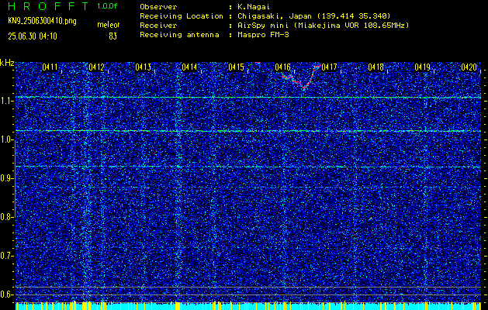Click the date stamp 25.06.30 04:10
The height and width of the screenshot is (310, 488).
click(33, 36)
